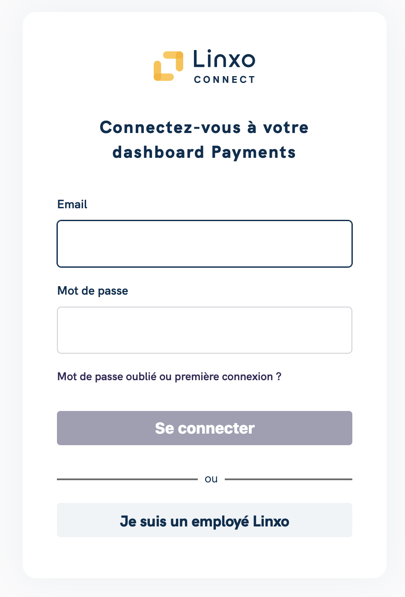The height and width of the screenshot is (597, 405).
Task: Click the Se connecter button
Action: click(205, 428)
